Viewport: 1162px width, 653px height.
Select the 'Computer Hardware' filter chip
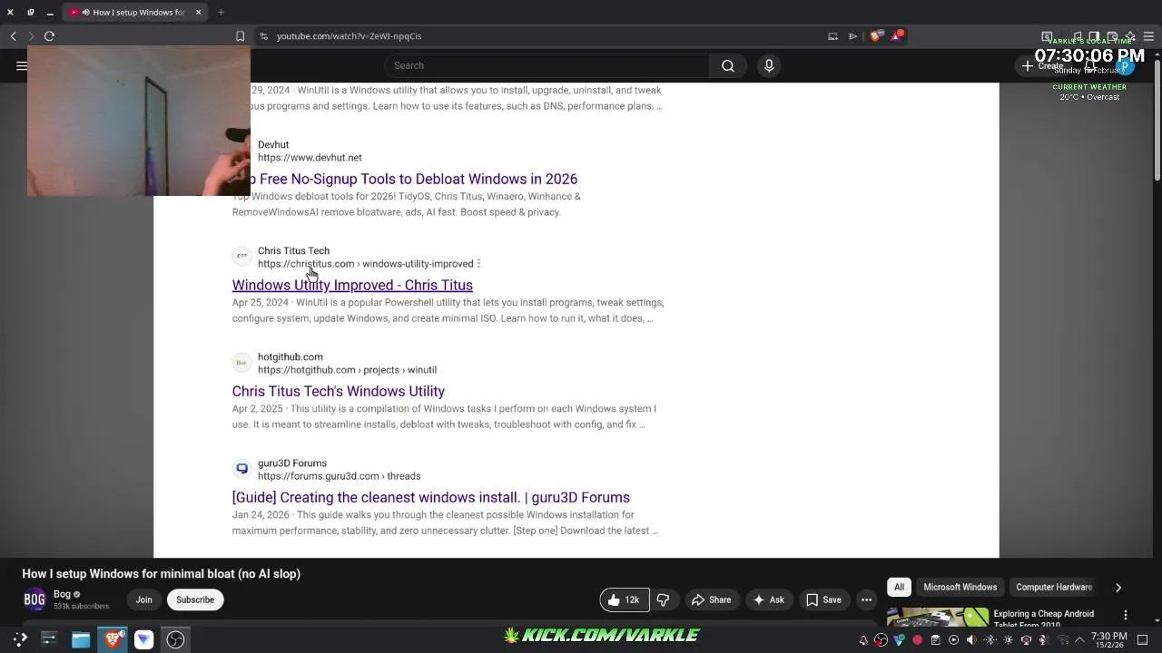(1053, 587)
